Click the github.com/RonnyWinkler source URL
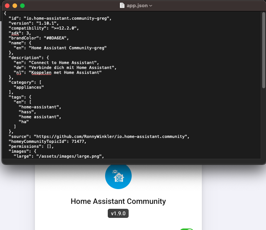The height and width of the screenshot is (230, 266). point(110,136)
